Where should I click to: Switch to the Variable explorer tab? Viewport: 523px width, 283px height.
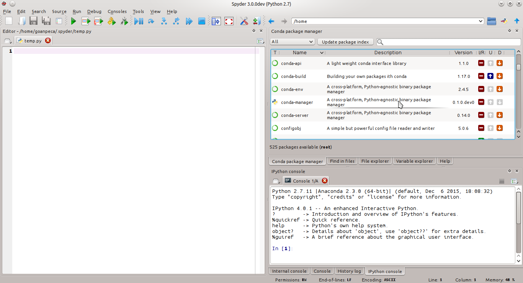tap(414, 161)
